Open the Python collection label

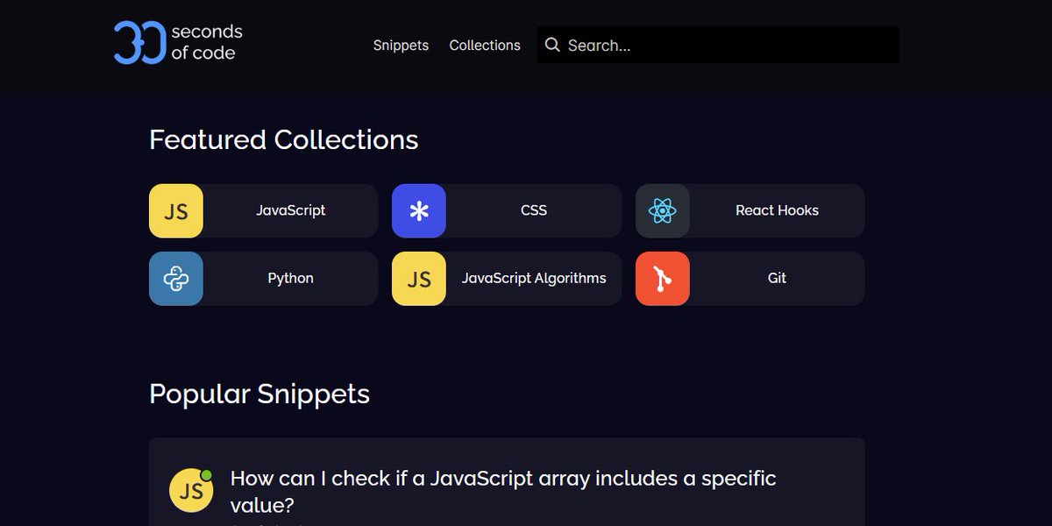tap(291, 279)
